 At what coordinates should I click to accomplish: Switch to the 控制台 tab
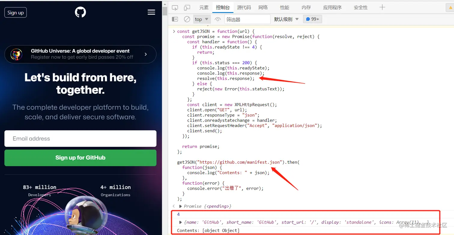point(223,8)
